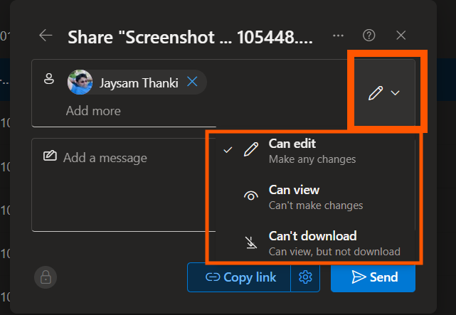Viewport: 456px width, 315px height.
Task: Click the lock icon at bottom left
Action: click(46, 277)
